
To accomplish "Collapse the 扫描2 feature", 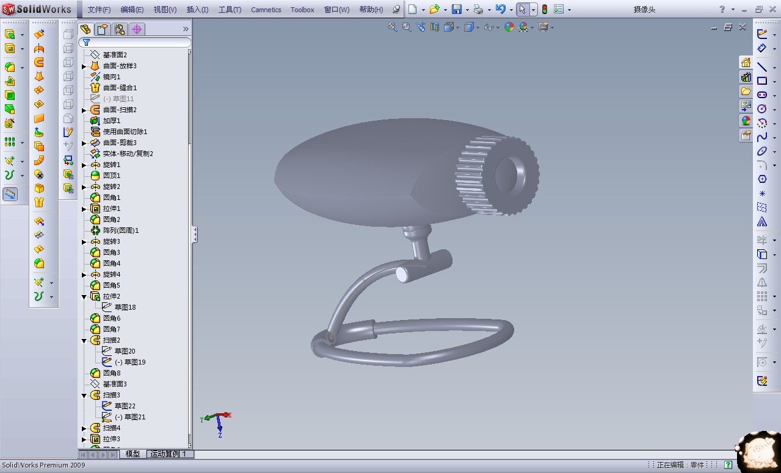I will tap(84, 340).
